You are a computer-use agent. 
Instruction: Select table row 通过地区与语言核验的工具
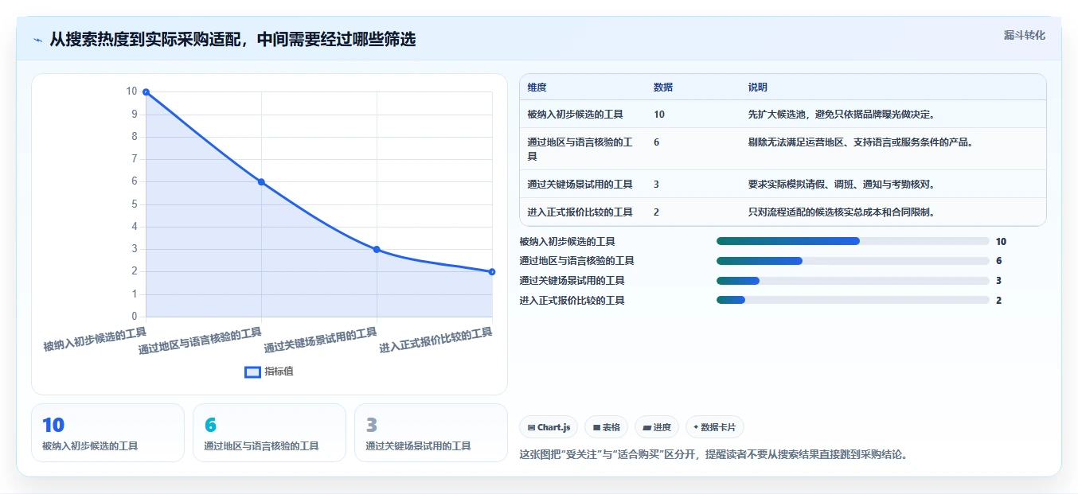coord(783,149)
